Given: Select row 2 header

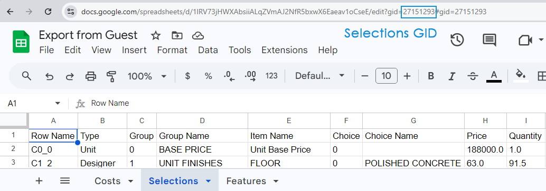Looking at the screenshot, I should 14,149.
